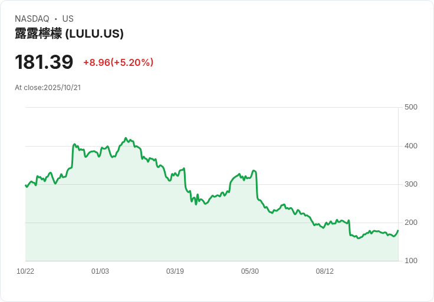
Task: Click the 400 y-axis label
Action: point(411,146)
